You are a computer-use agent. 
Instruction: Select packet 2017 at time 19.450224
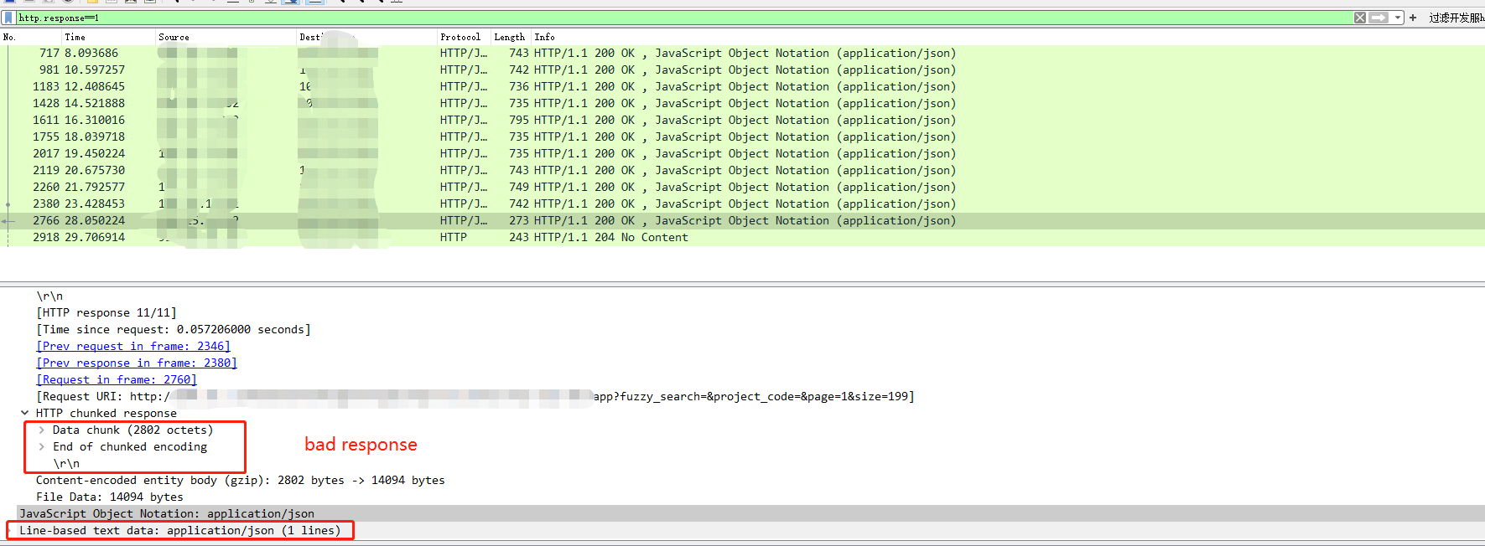pos(742,154)
